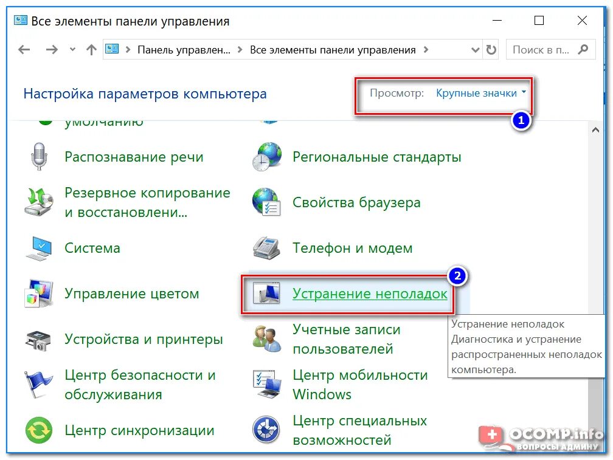613x460 pixels.
Task: Expand chevron before 'Панель управлен...' breadcrumb
Action: (x=128, y=50)
